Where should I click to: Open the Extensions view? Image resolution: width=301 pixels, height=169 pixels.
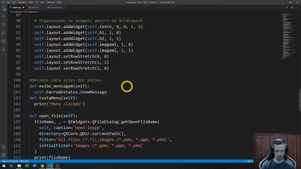click(4, 41)
